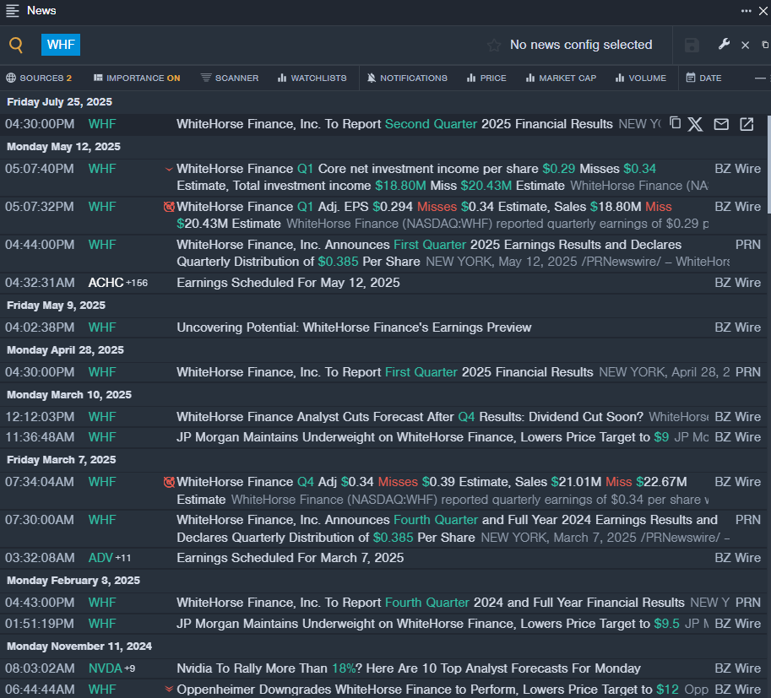Open 'Q1 Core net investment income per share' headline
This screenshot has height=698, width=771.
[x=416, y=177]
